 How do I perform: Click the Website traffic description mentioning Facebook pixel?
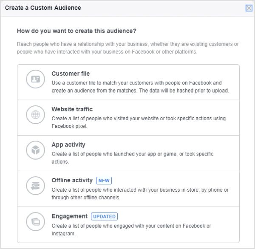pyautogui.click(x=139, y=122)
